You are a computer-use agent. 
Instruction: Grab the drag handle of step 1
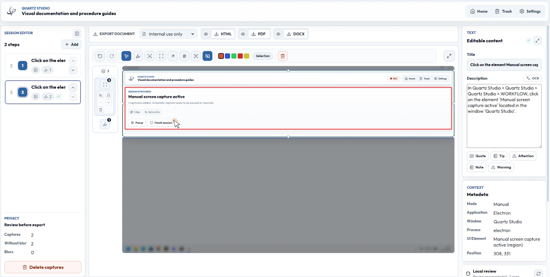11,65
